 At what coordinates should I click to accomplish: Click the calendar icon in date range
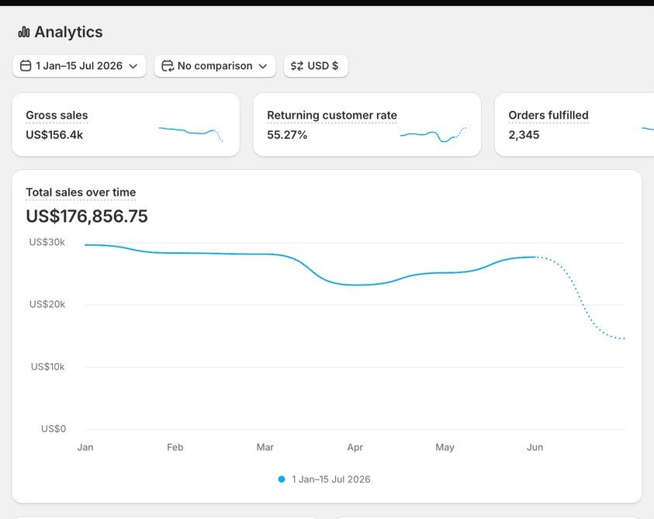[x=26, y=66]
